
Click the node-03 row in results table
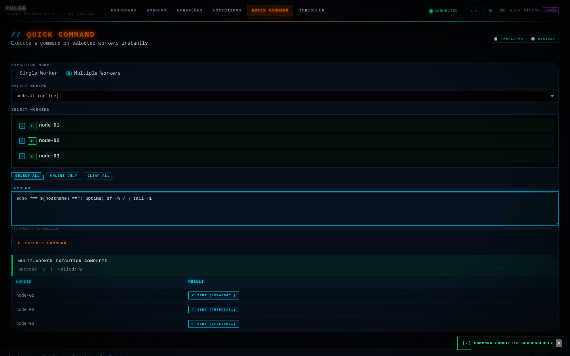tap(285, 324)
